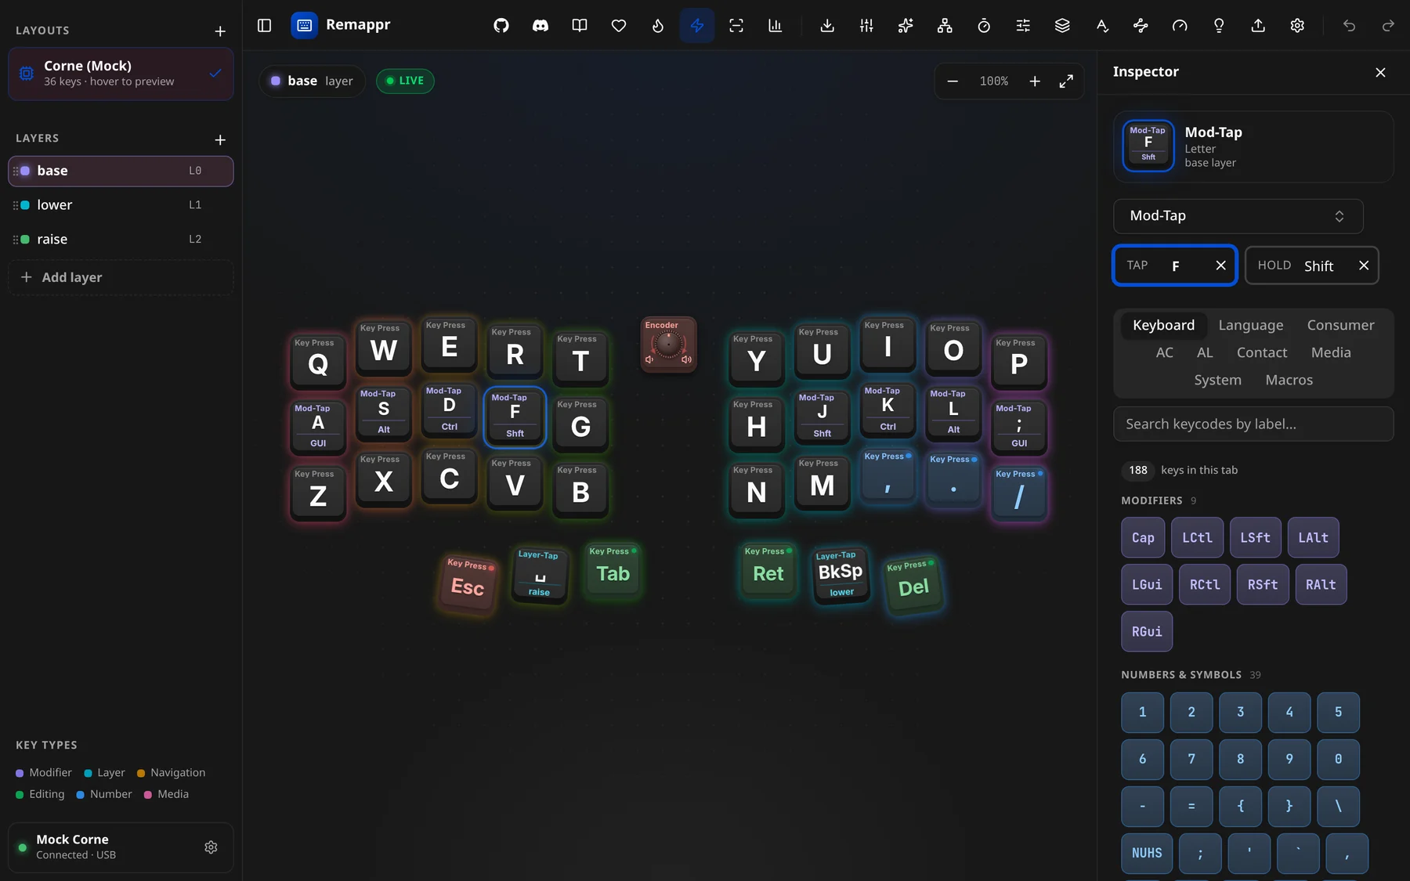The height and width of the screenshot is (881, 1410).
Task: Switch to the Language keycode tab
Action: click(x=1251, y=325)
